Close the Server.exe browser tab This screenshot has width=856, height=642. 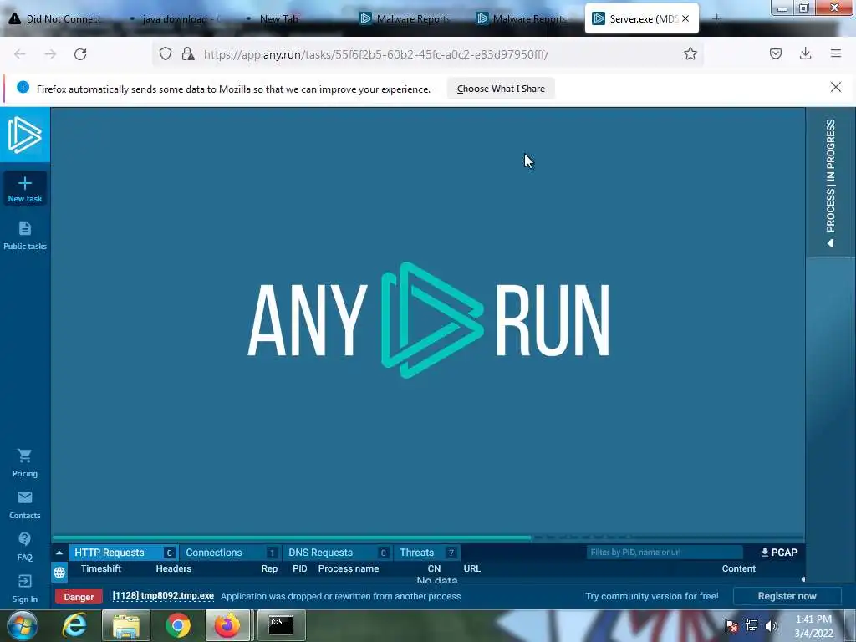685,18
